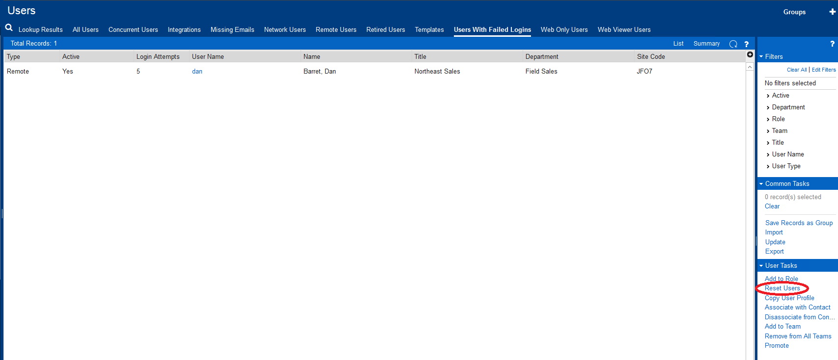Open the Retired Users tab
This screenshot has height=360, width=838.
(x=386, y=29)
